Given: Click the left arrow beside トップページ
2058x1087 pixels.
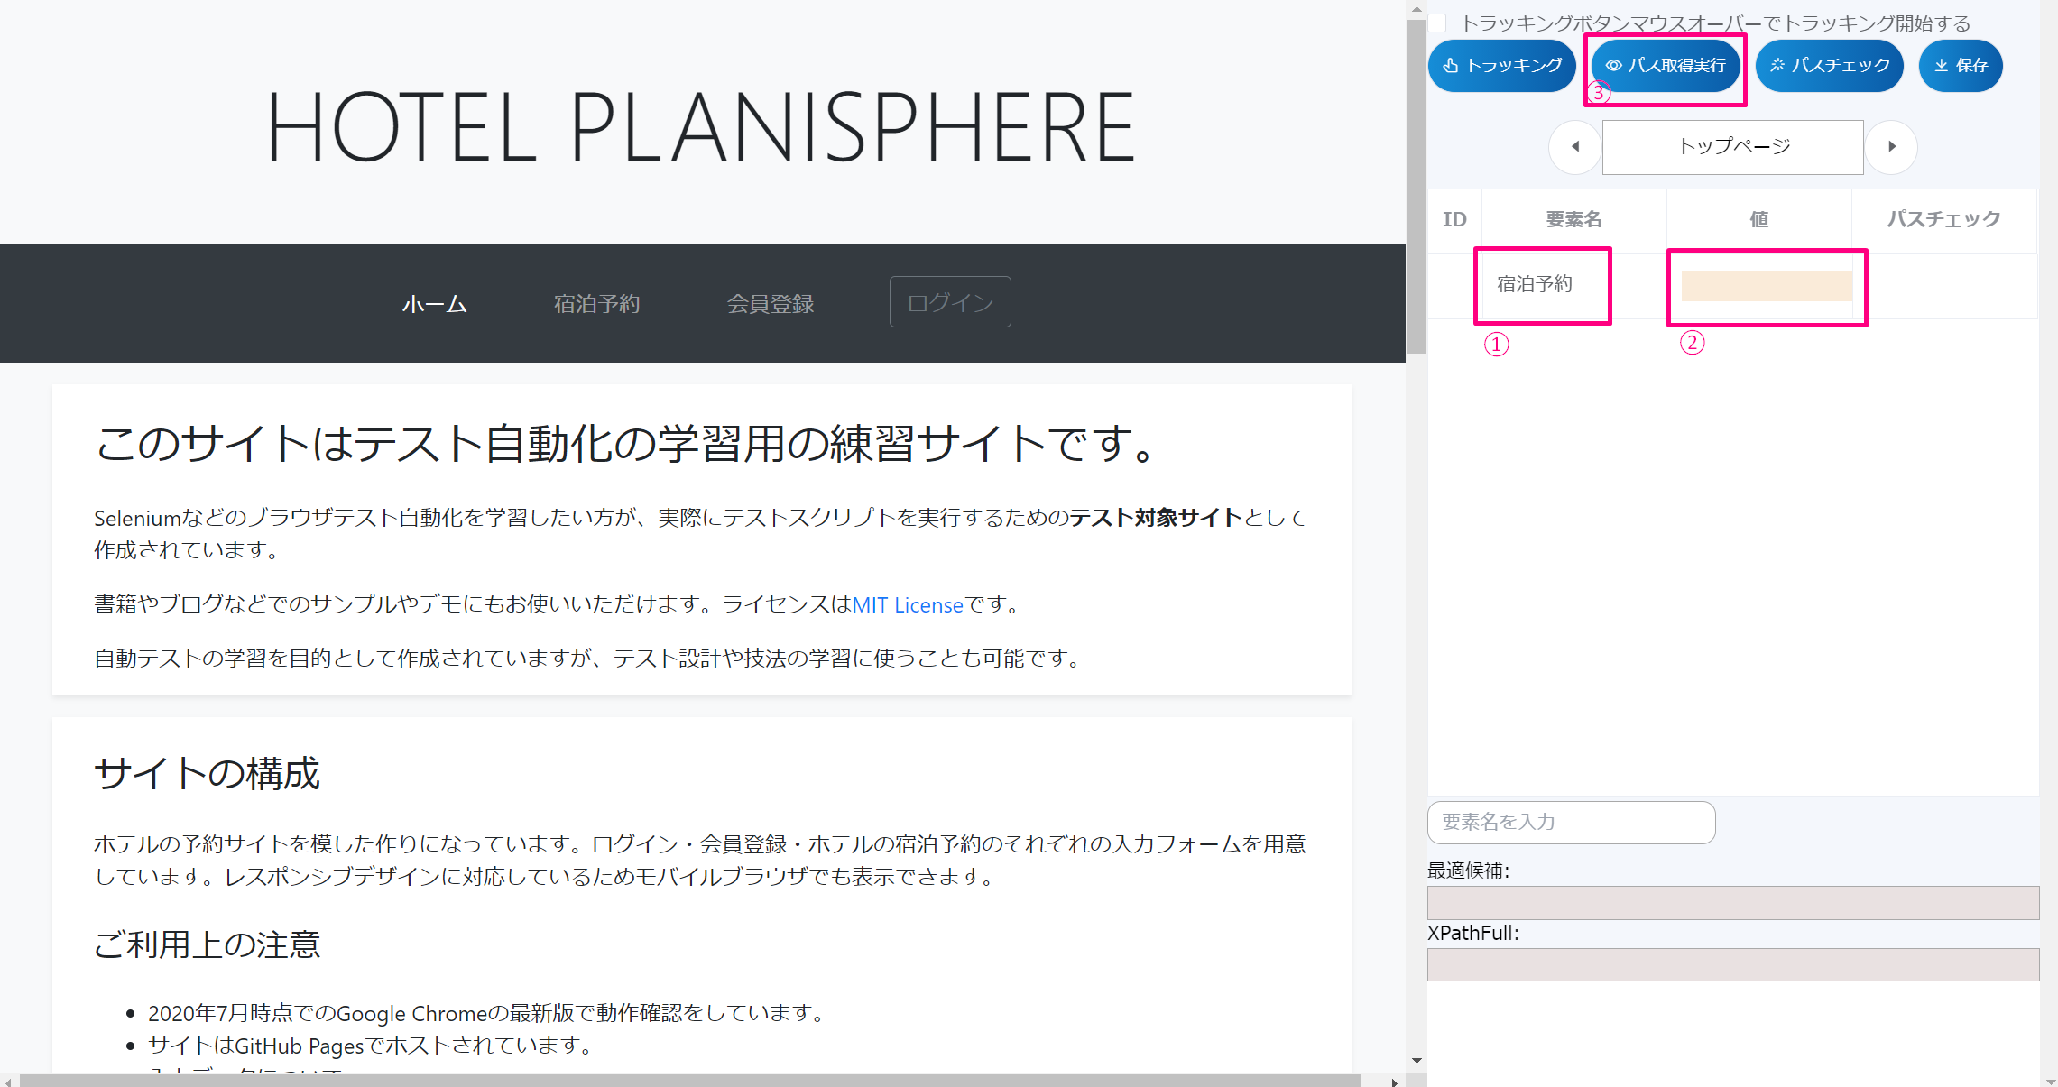Looking at the screenshot, I should point(1574,147).
